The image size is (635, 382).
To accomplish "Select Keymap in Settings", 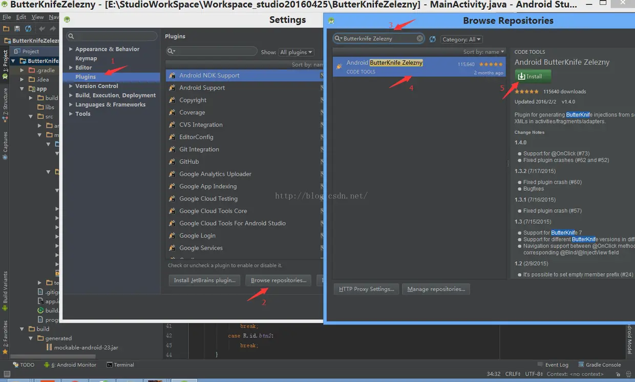I will (86, 58).
